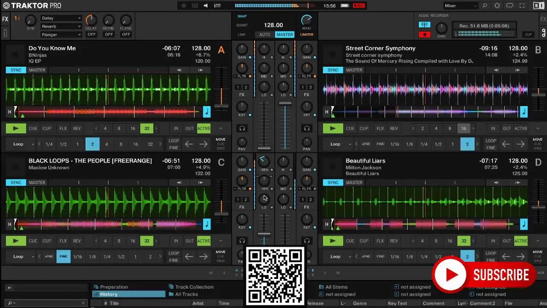Toggle Delay effect OFF button
The height and width of the screenshot is (308, 547).
click(x=91, y=34)
